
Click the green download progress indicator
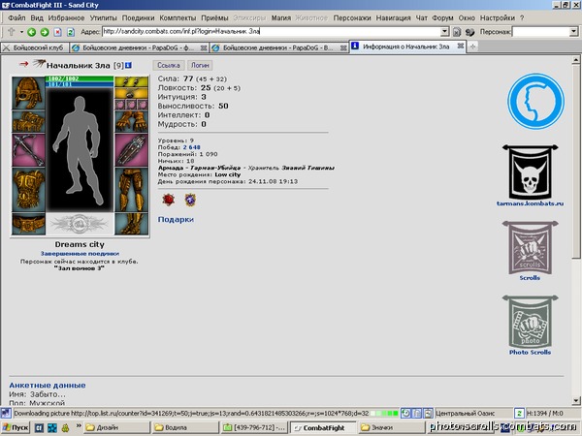[x=384, y=413]
